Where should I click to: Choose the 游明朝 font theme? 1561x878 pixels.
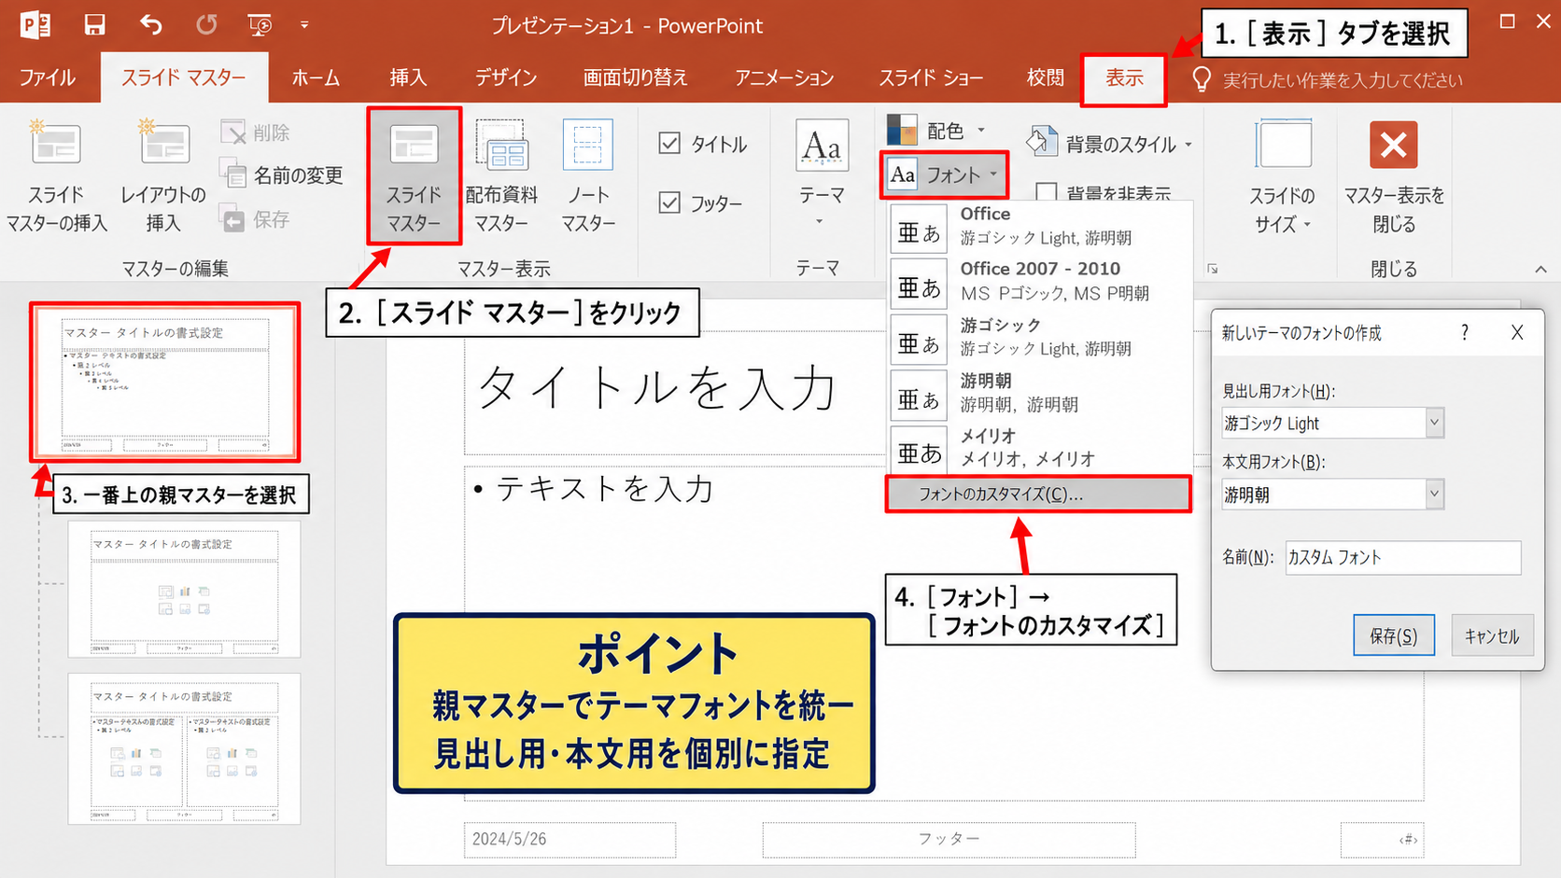point(1038,393)
